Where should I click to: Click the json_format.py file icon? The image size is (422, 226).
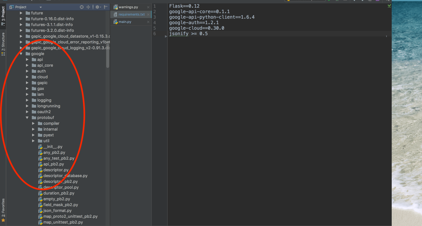(x=40, y=211)
